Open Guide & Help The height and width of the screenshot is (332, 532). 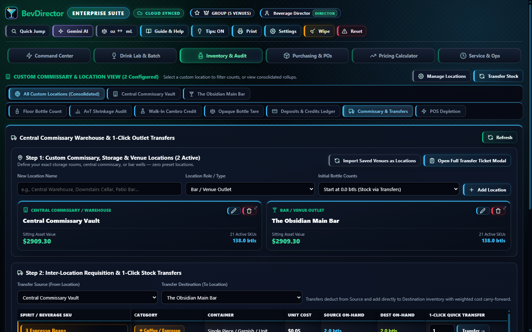(x=164, y=31)
